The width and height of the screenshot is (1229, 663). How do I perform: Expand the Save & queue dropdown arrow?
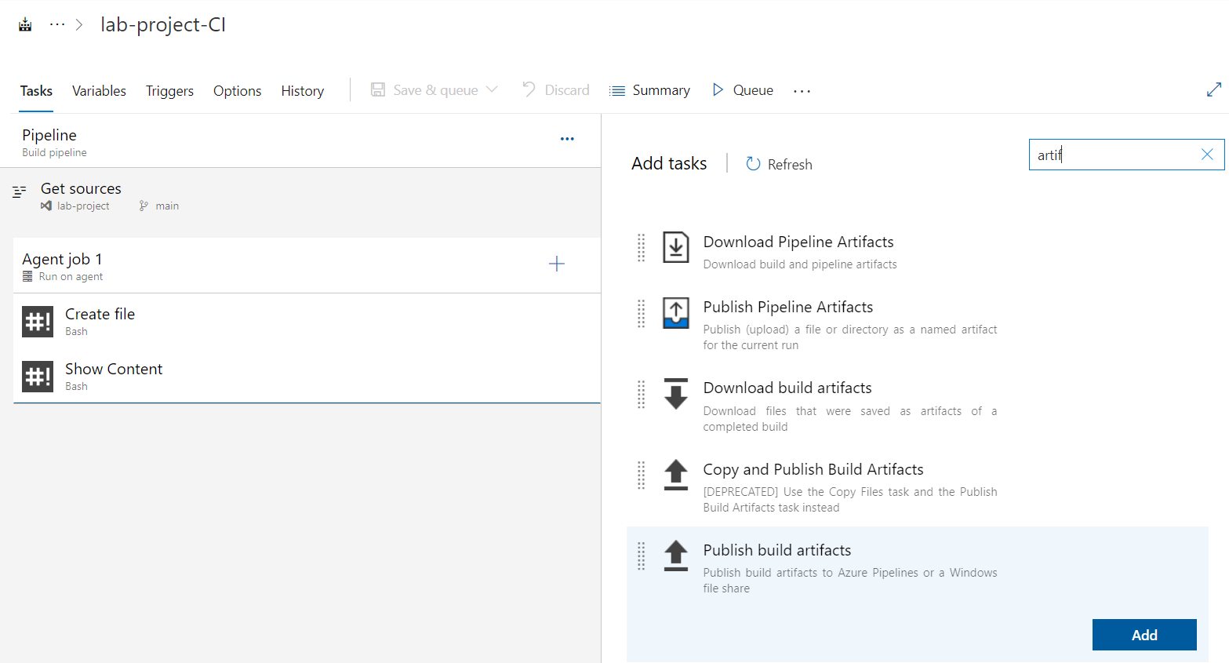492,89
